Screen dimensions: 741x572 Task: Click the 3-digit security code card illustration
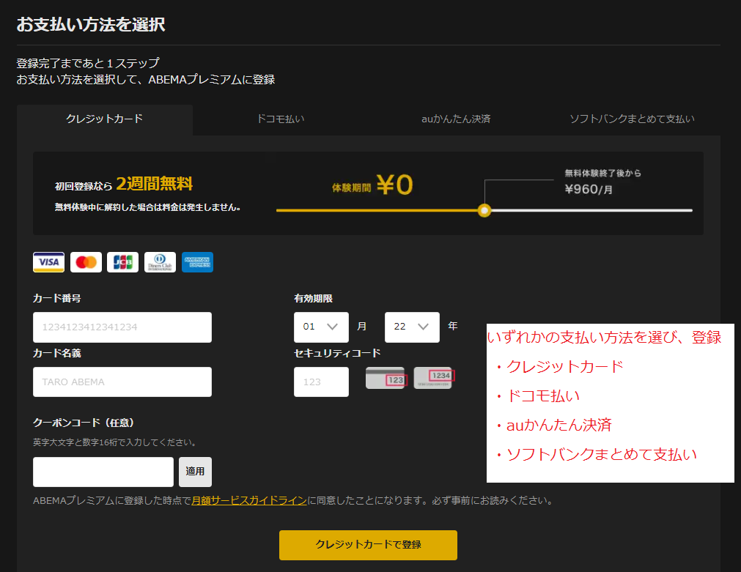click(x=386, y=378)
